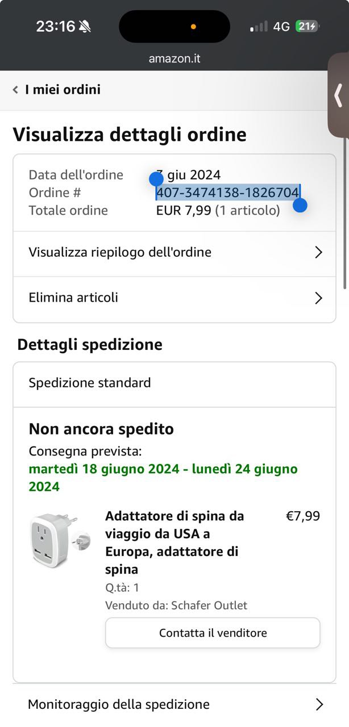Tap the amazon.it address bar

(x=174, y=59)
